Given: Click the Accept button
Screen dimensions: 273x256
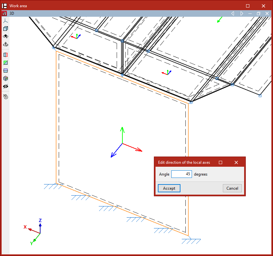Looking at the screenshot, I should 169,188.
